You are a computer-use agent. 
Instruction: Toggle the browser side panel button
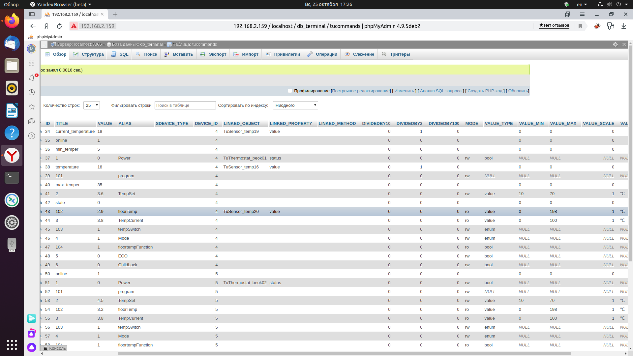click(x=32, y=14)
